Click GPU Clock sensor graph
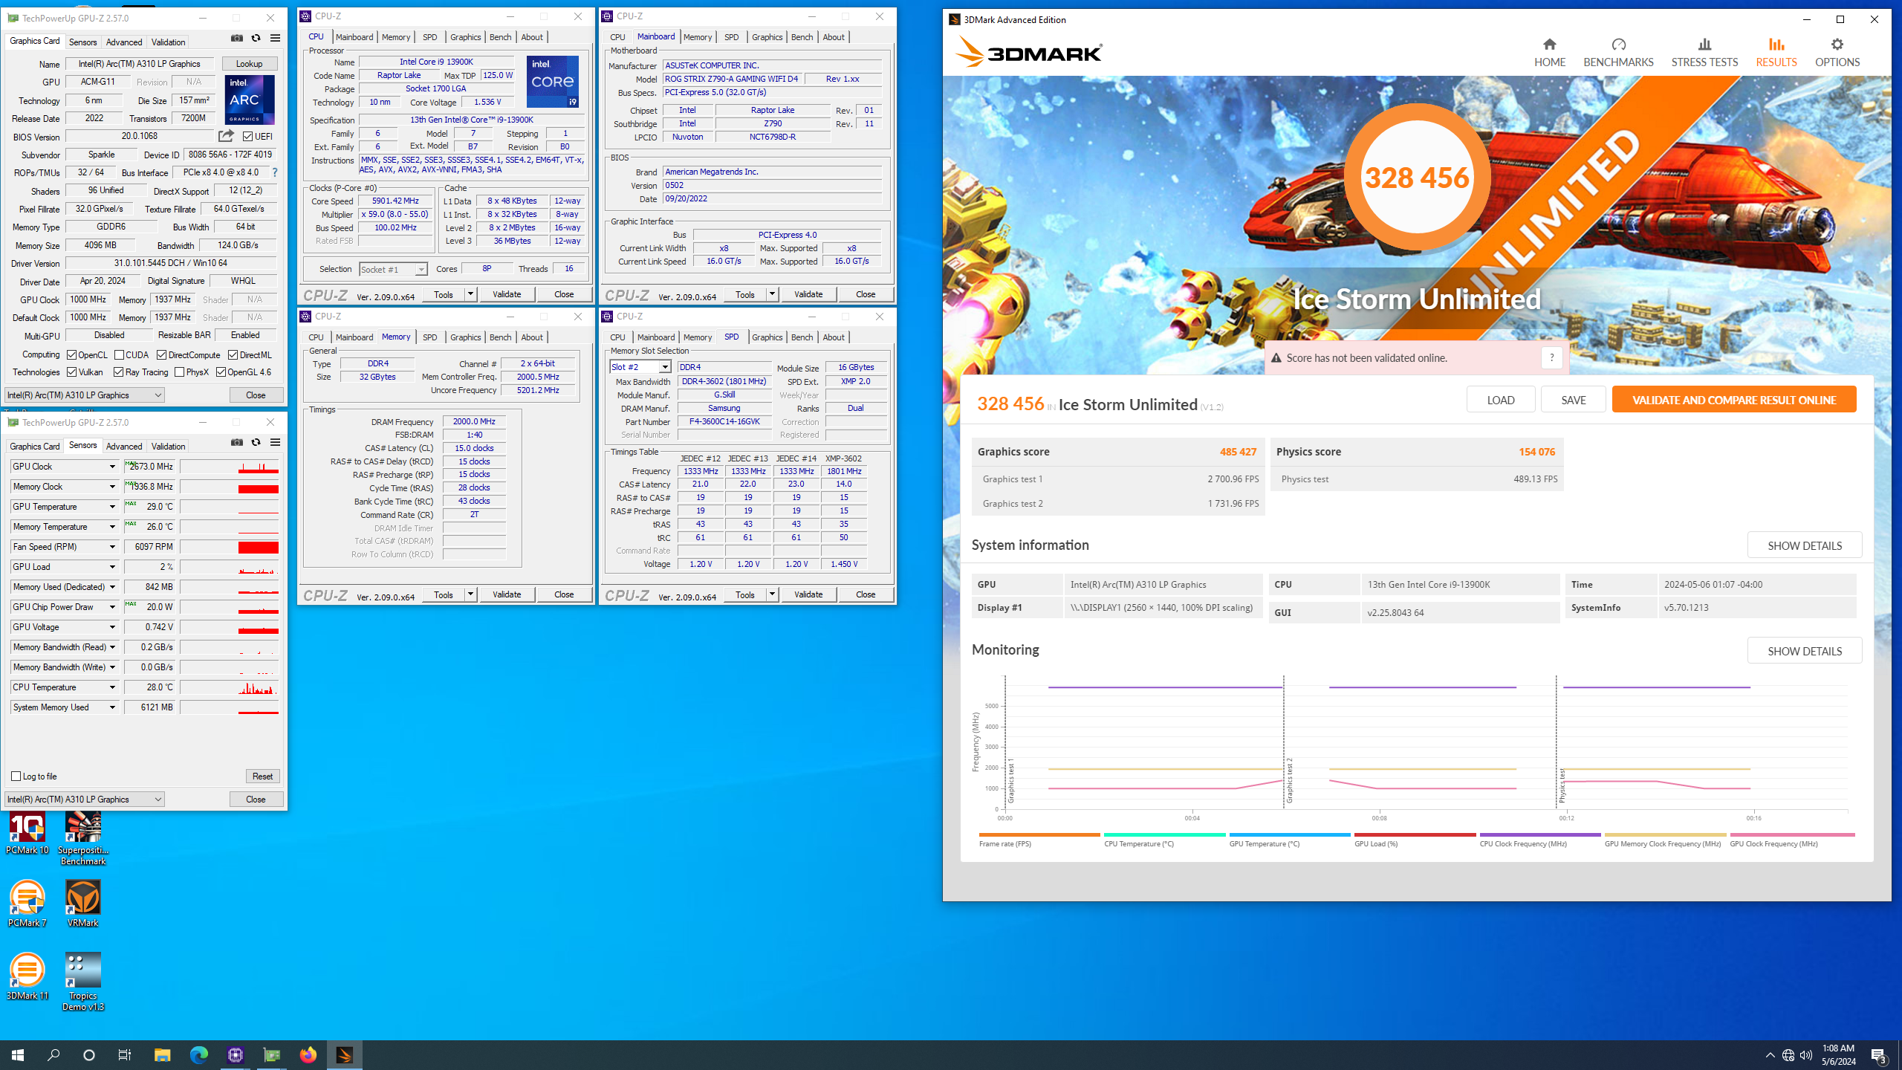 click(230, 467)
